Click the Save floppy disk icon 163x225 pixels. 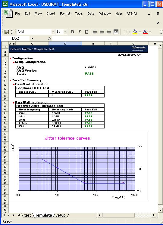point(7,32)
